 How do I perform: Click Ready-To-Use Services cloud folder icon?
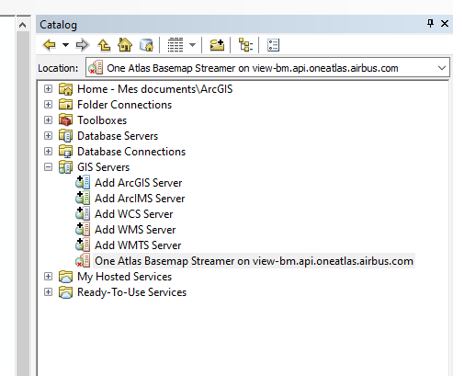click(x=65, y=292)
